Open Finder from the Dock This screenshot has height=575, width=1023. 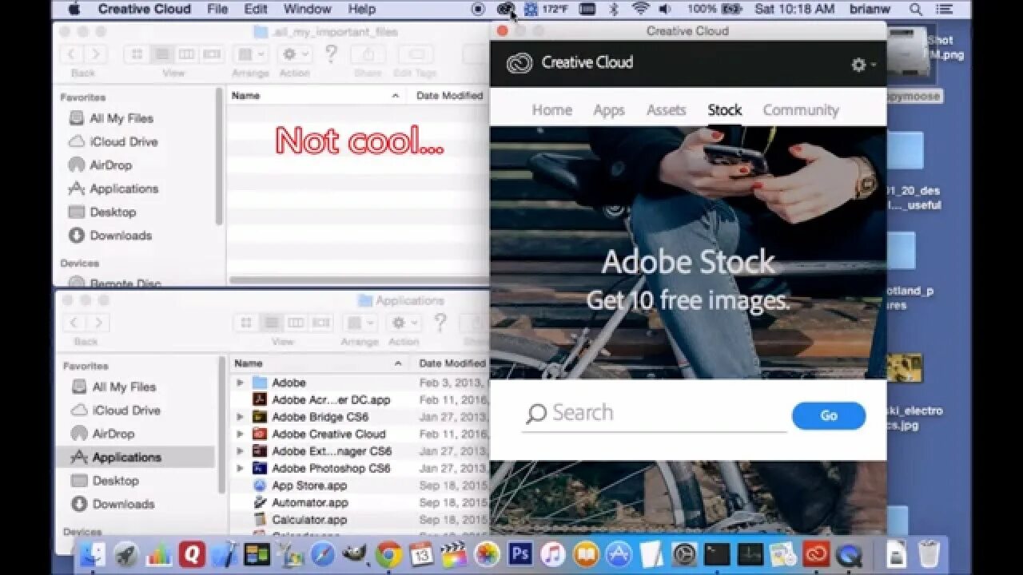point(93,553)
